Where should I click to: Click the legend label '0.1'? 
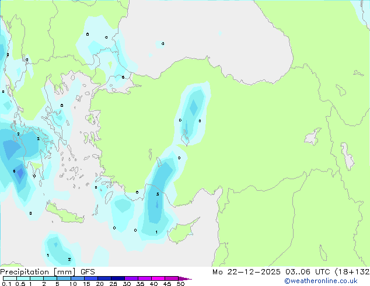coord(6,284)
